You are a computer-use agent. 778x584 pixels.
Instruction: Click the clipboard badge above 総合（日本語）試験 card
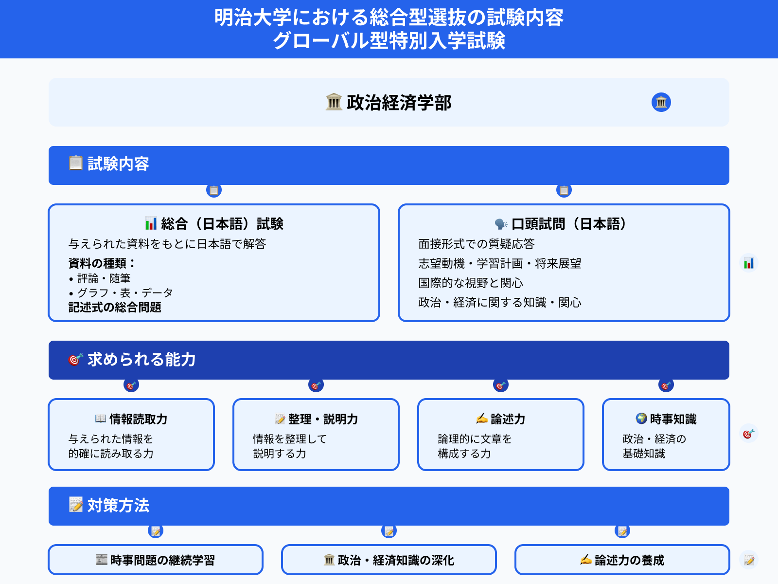pos(214,190)
